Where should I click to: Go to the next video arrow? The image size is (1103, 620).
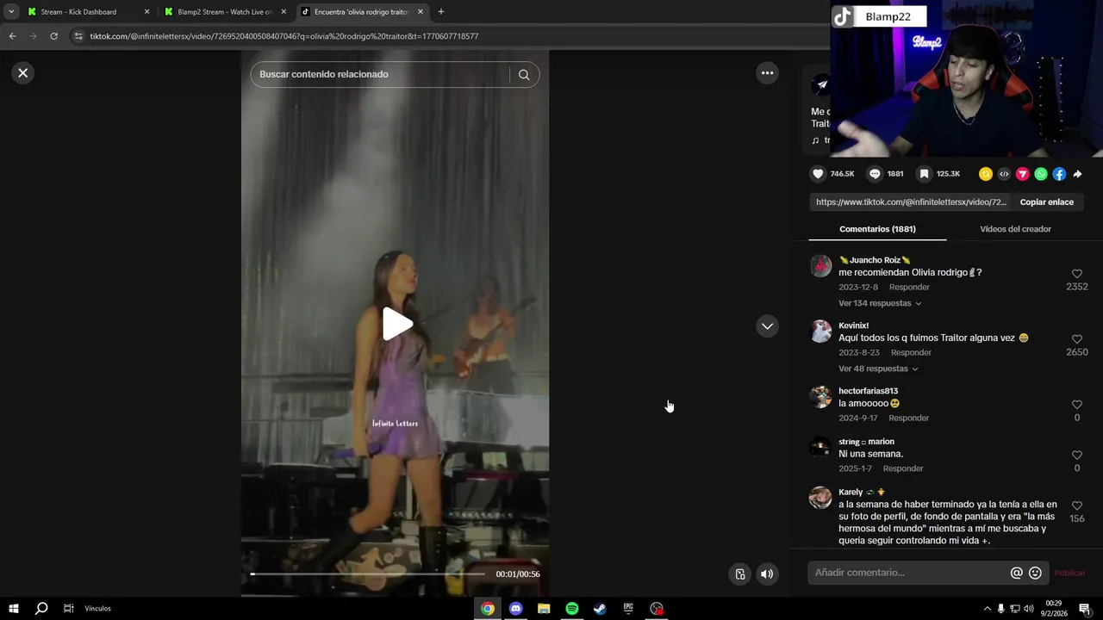tap(767, 326)
